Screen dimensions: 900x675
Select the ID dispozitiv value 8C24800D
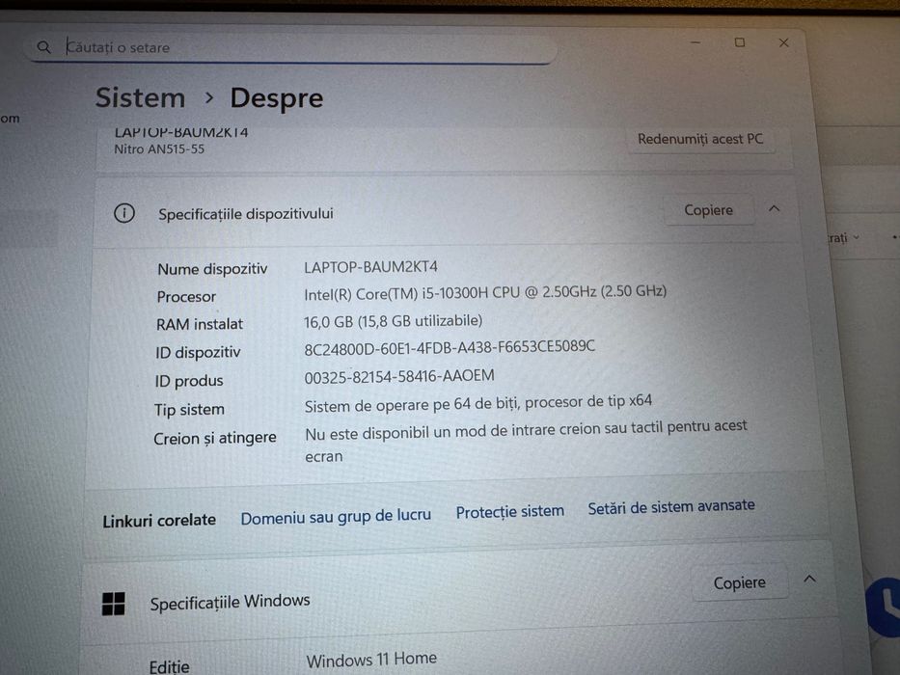(450, 347)
